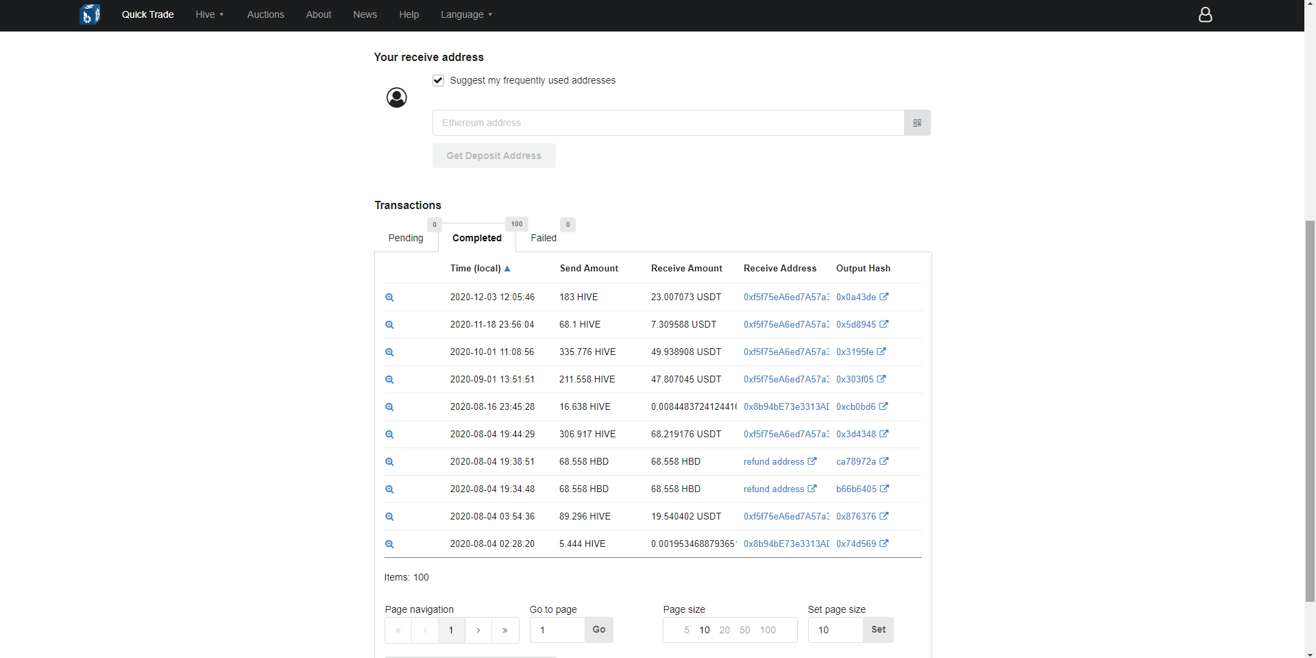This screenshot has width=1316, height=658.
Task: Open external link icon for hash 0x0a43de
Action: click(884, 297)
